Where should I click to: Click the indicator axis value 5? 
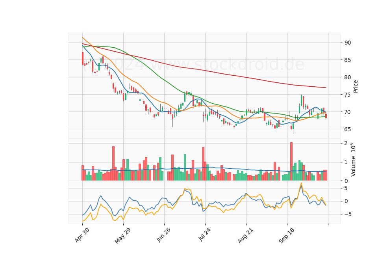[x=346, y=188]
